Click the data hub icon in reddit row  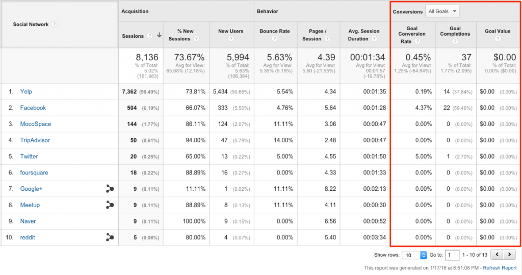click(110, 237)
